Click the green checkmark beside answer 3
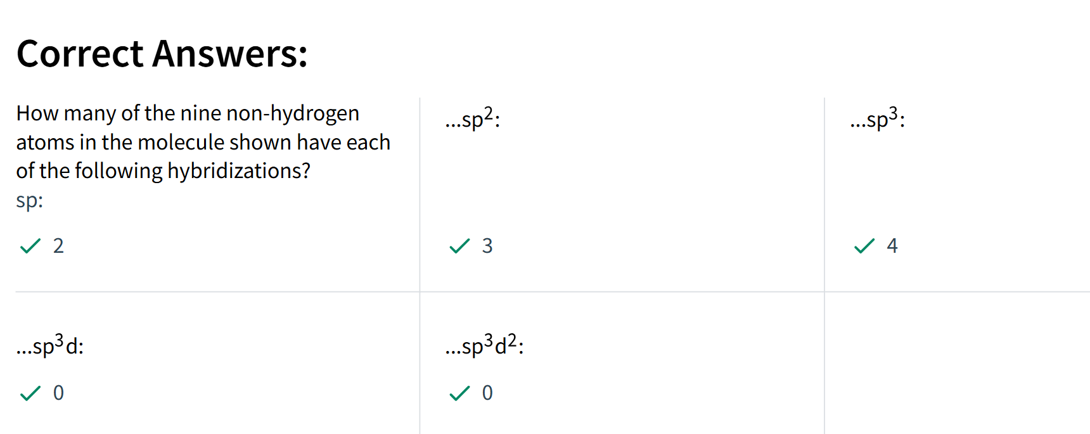Screen dimensions: 1090x434 pos(459,246)
